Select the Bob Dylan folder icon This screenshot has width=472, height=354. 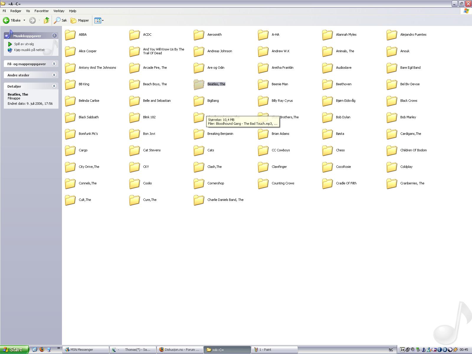(x=327, y=117)
